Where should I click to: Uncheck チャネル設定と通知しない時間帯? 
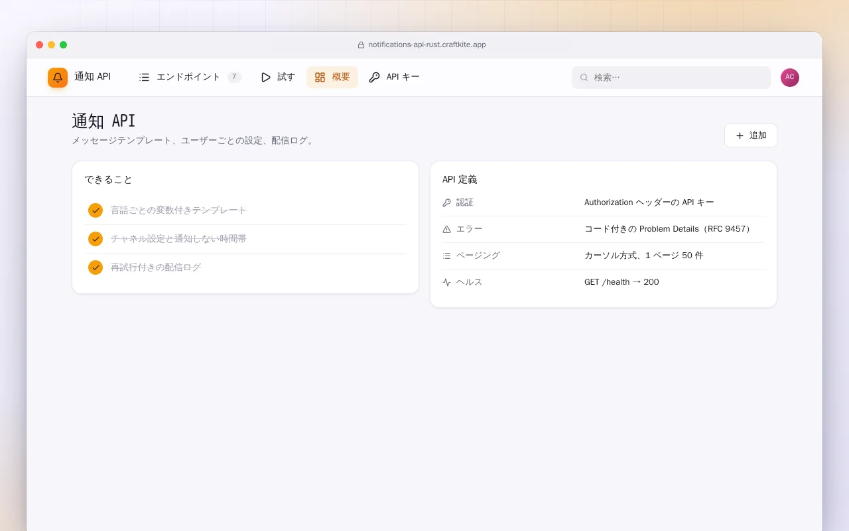click(96, 239)
